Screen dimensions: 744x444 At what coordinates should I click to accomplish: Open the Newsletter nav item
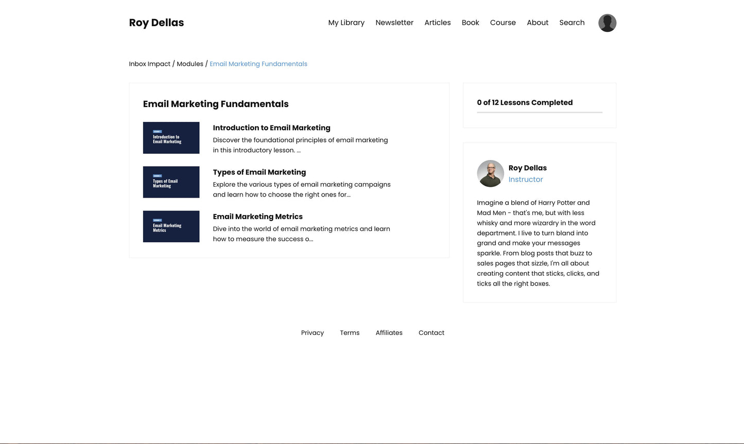[x=394, y=23]
